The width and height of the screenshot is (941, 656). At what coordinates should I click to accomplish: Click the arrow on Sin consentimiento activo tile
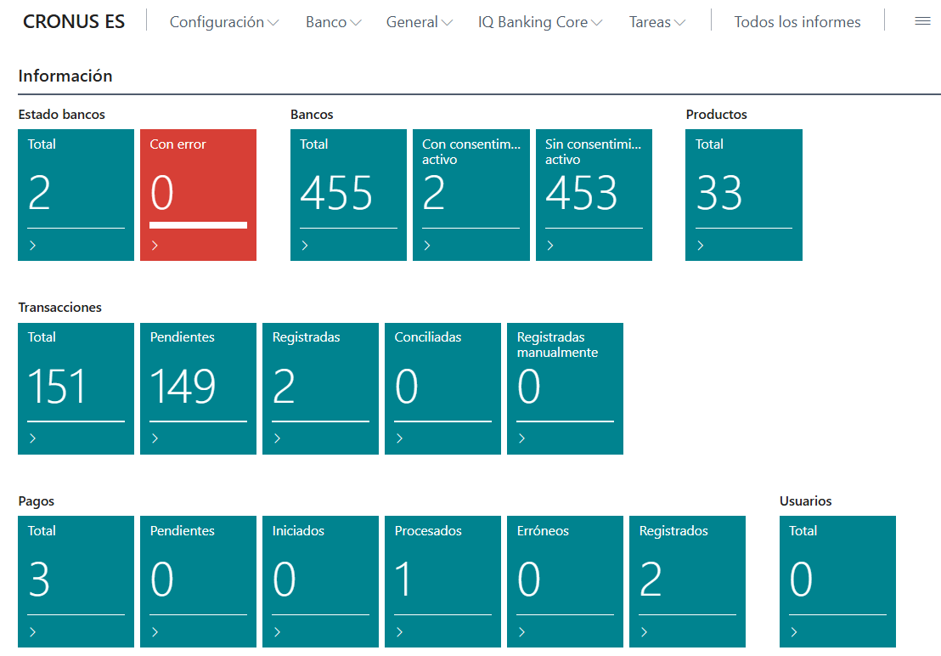click(550, 246)
